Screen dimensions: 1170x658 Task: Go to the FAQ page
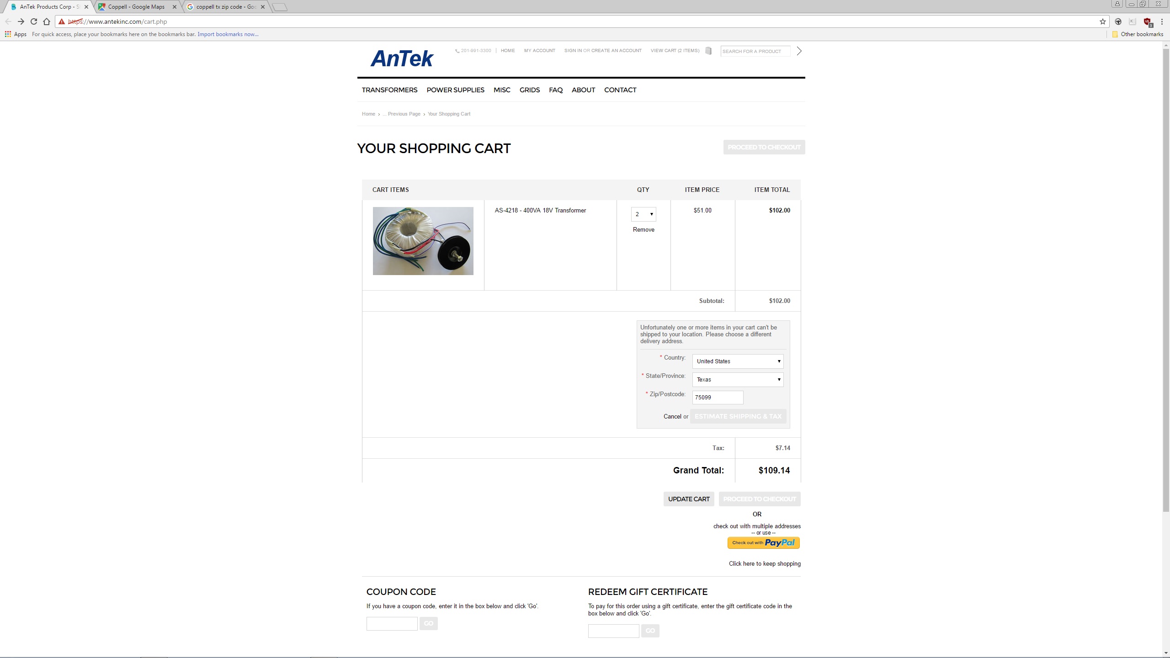point(556,90)
